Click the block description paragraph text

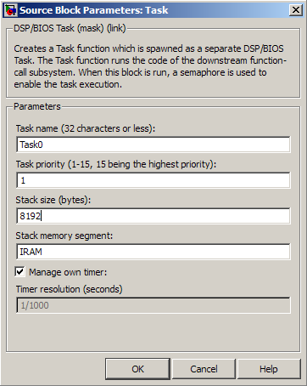click(x=150, y=66)
